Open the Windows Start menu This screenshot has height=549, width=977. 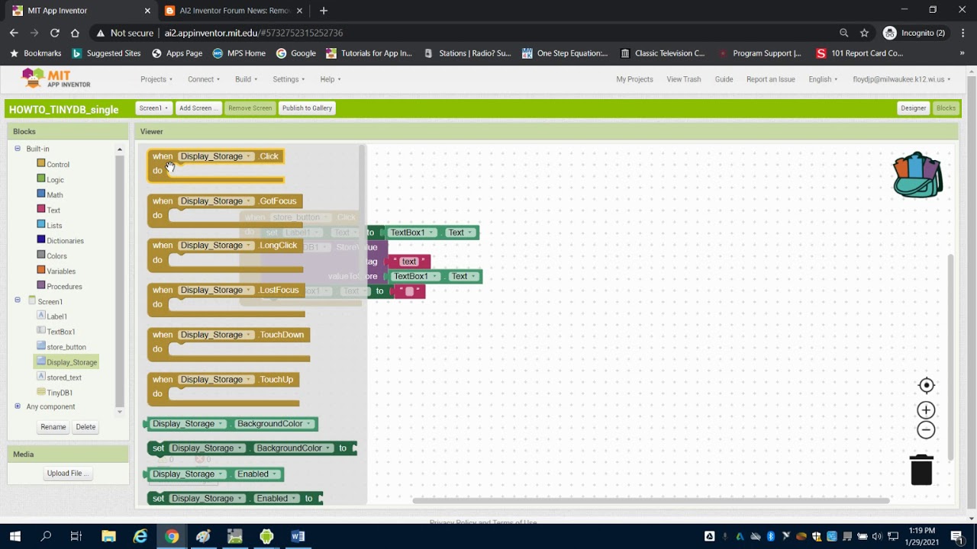click(15, 536)
